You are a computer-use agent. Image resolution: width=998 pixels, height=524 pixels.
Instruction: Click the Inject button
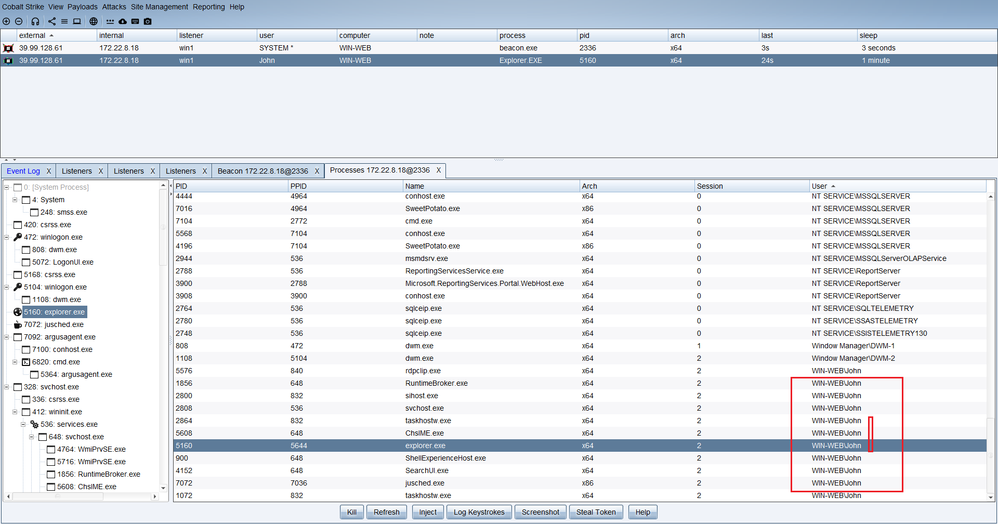(428, 512)
